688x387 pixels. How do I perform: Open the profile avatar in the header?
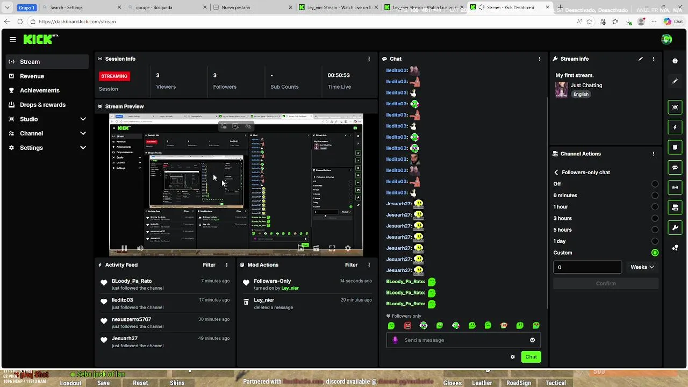666,39
